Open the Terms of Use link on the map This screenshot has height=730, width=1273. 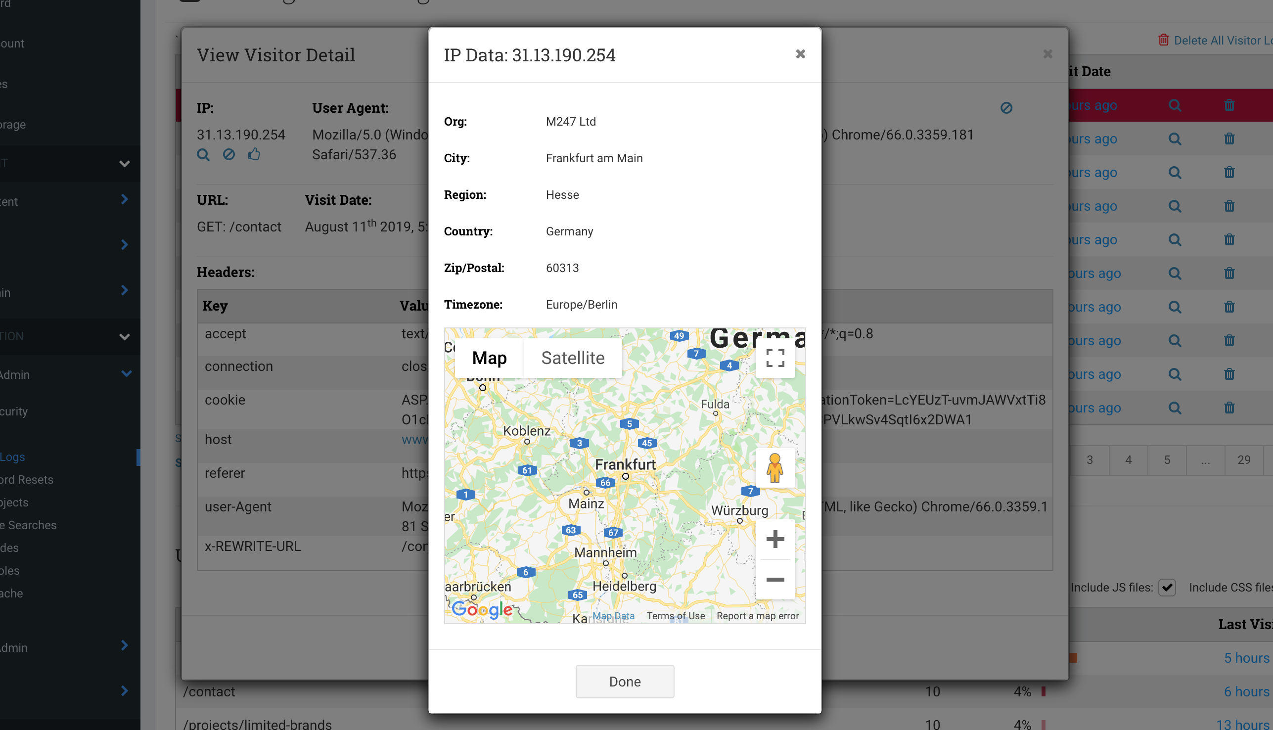point(676,616)
